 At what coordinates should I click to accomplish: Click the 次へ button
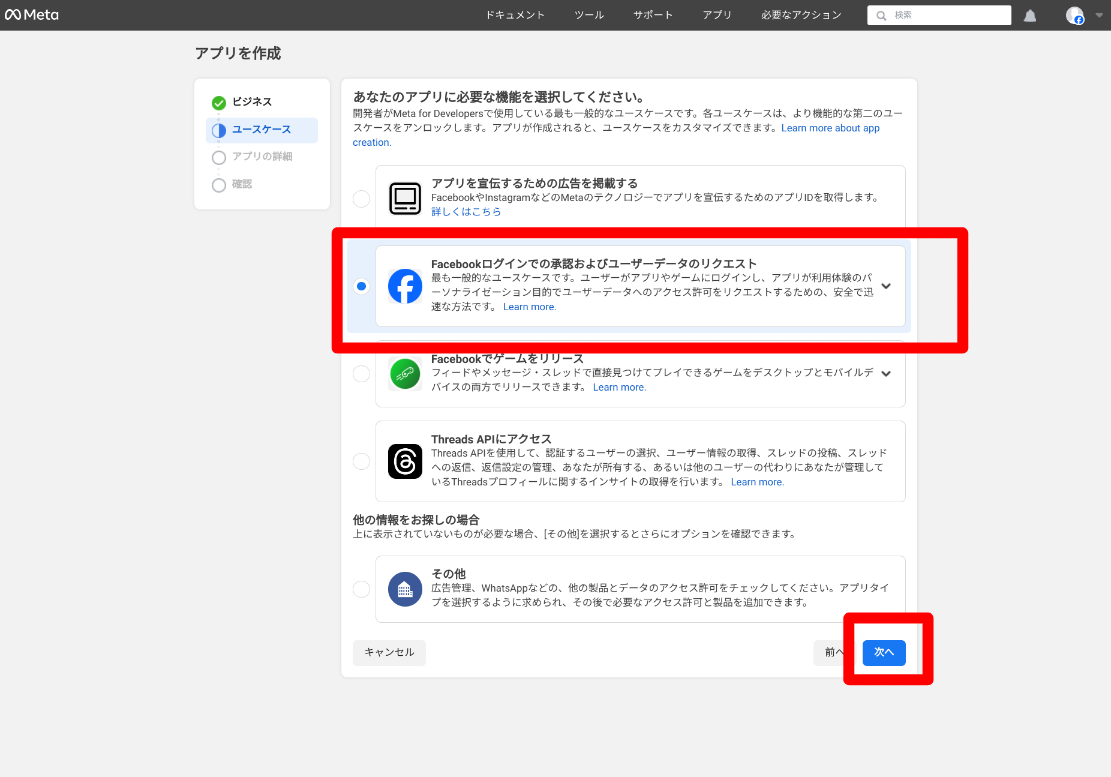click(884, 653)
